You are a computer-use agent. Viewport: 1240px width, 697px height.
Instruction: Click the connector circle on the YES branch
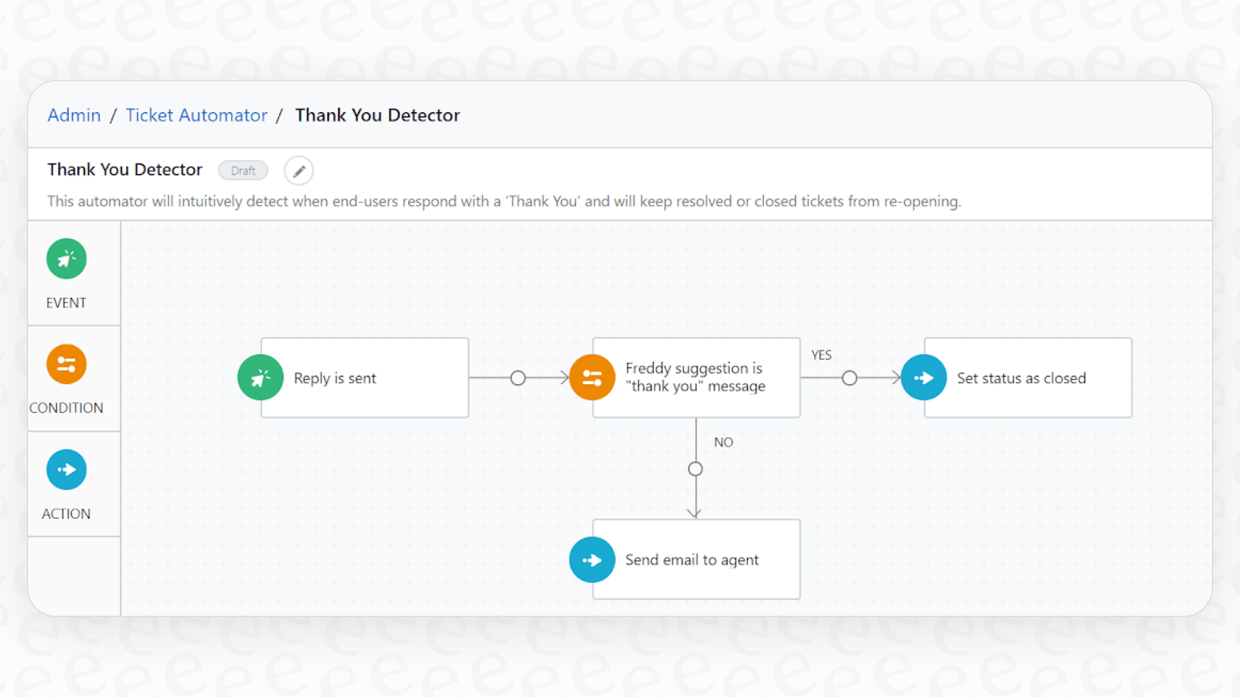tap(850, 378)
